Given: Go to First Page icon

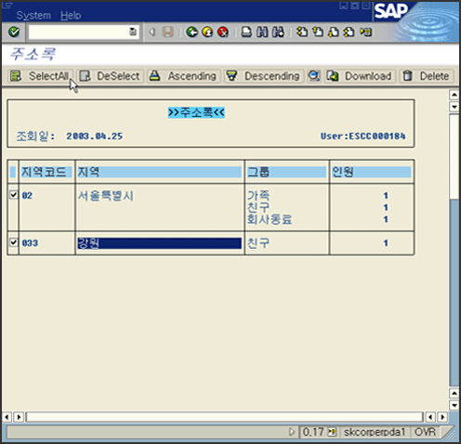Looking at the screenshot, I should (302, 32).
